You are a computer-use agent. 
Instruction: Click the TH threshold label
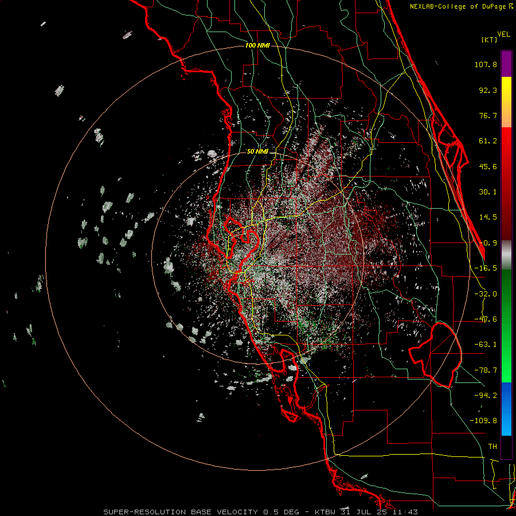pos(492,447)
